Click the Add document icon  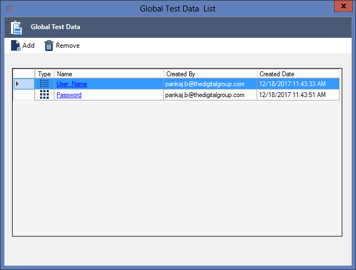point(16,46)
